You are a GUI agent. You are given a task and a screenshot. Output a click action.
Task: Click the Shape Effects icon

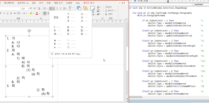pos(98,14)
